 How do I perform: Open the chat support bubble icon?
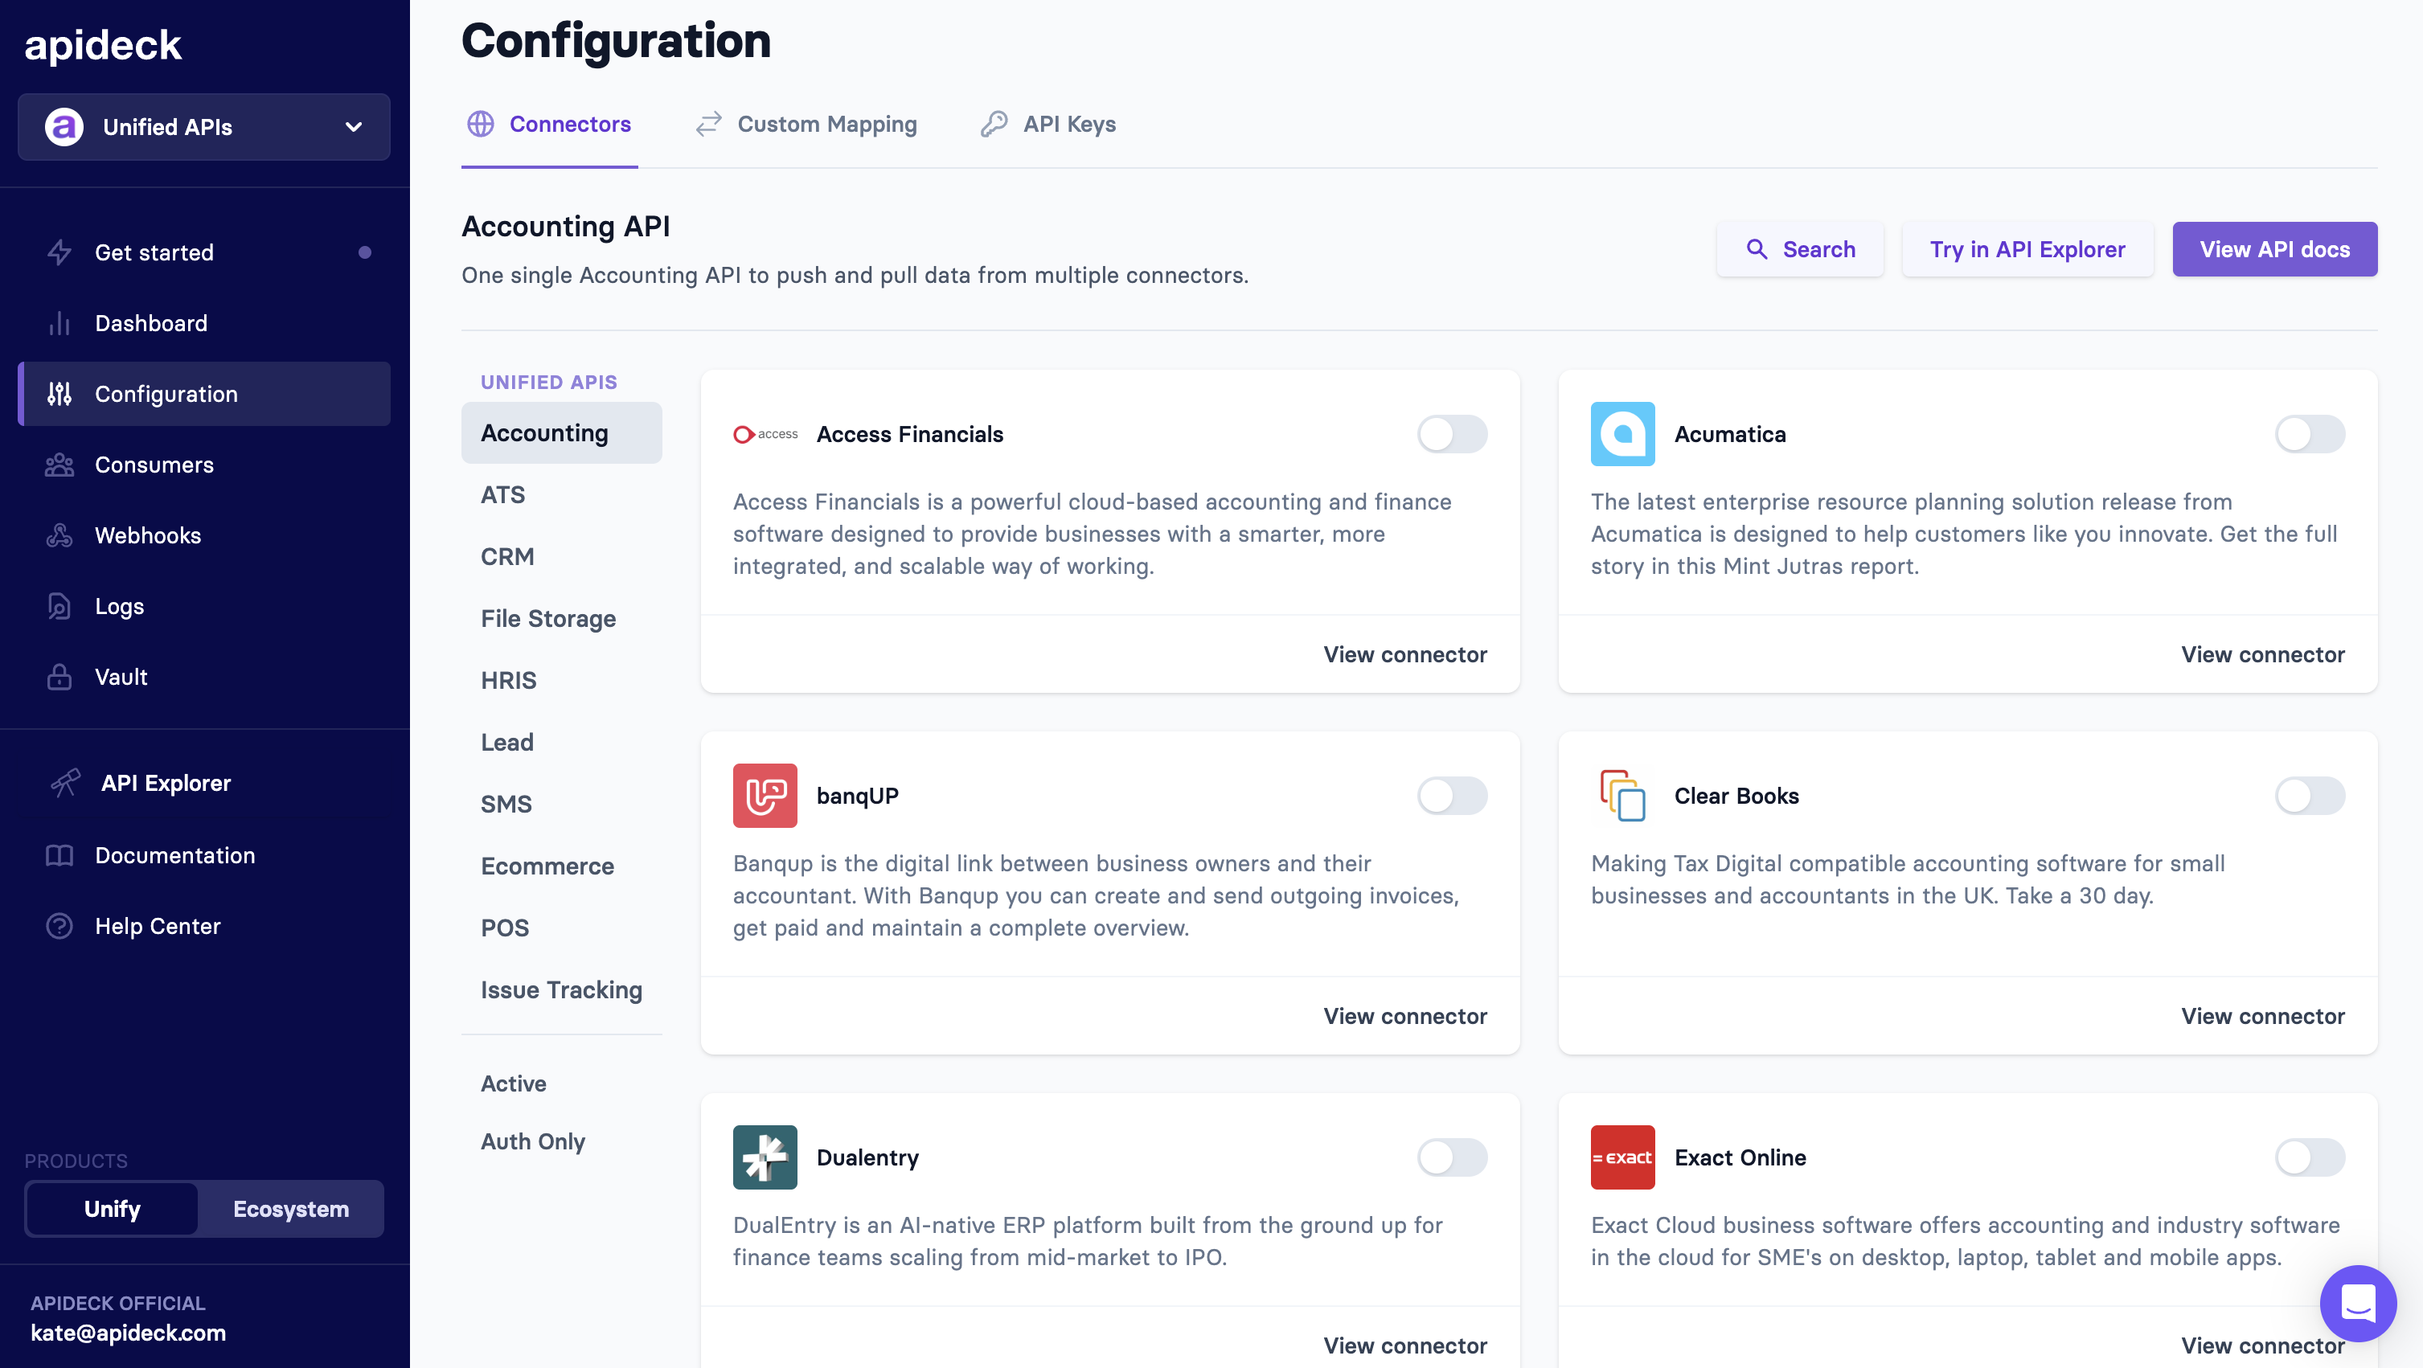[x=2357, y=1303]
